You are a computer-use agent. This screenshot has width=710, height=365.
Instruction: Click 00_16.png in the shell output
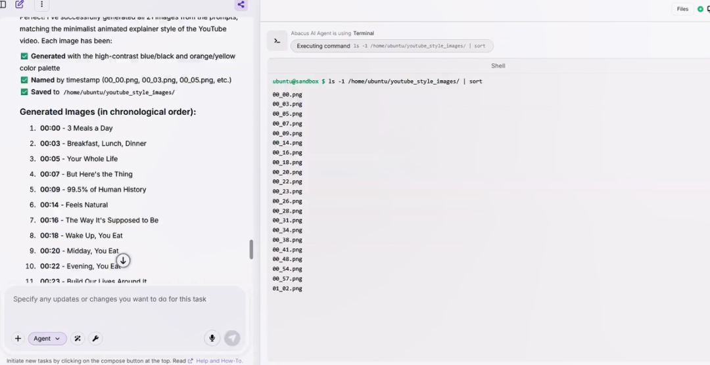pyautogui.click(x=287, y=153)
